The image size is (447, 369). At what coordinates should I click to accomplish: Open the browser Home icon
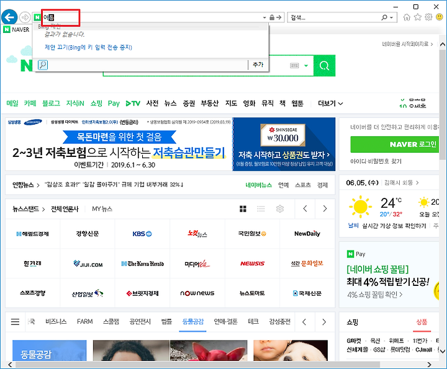pos(407,17)
